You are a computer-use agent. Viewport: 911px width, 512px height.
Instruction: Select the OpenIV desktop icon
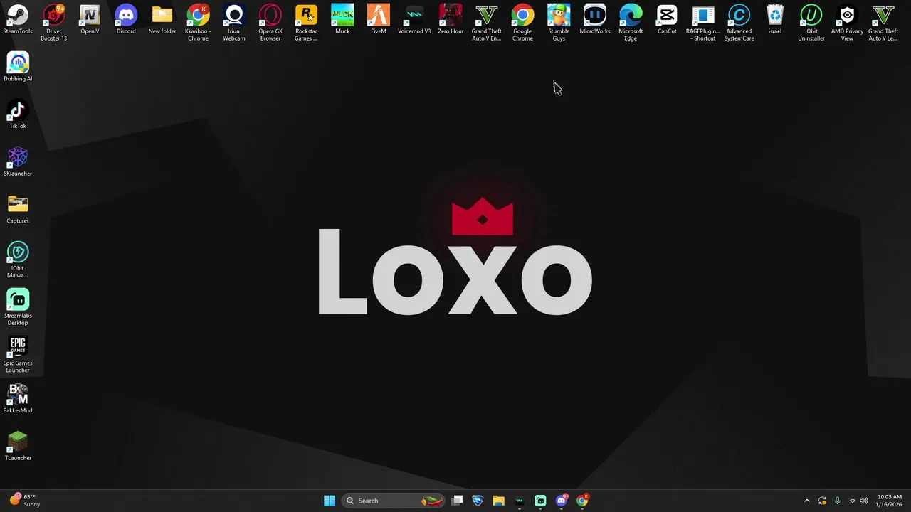pyautogui.click(x=90, y=20)
